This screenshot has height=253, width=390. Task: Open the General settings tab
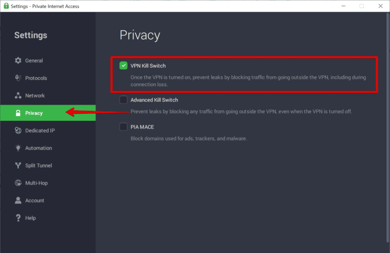pos(34,60)
